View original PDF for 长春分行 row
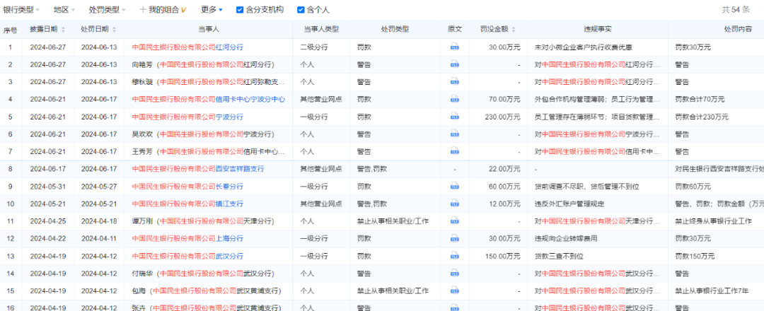 [x=455, y=186]
